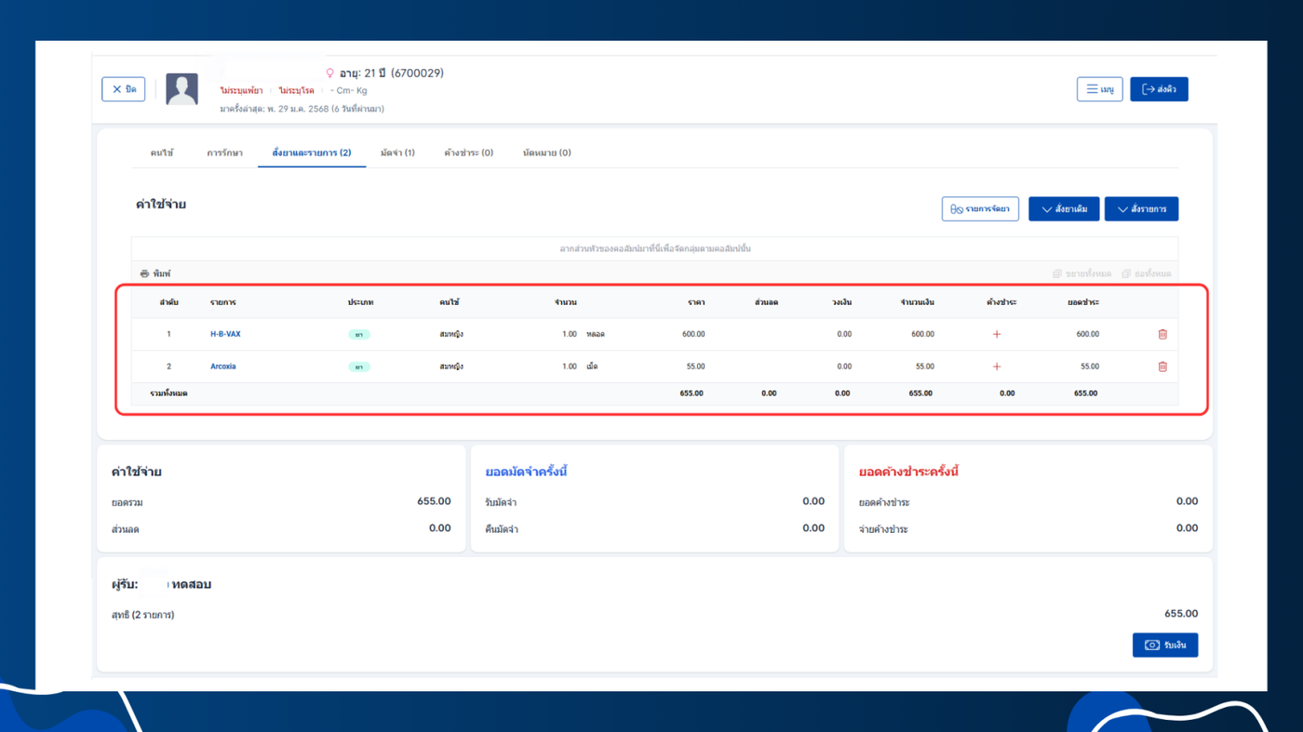The width and height of the screenshot is (1303, 732).
Task: Open the นัดหมาย (0) tab
Action: tap(546, 153)
